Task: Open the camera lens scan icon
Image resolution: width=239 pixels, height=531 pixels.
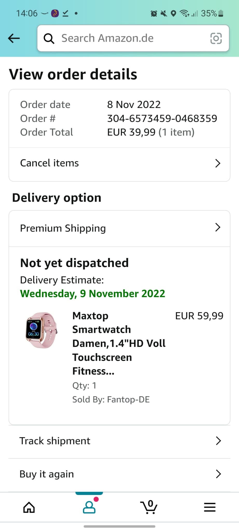Action: (x=216, y=39)
